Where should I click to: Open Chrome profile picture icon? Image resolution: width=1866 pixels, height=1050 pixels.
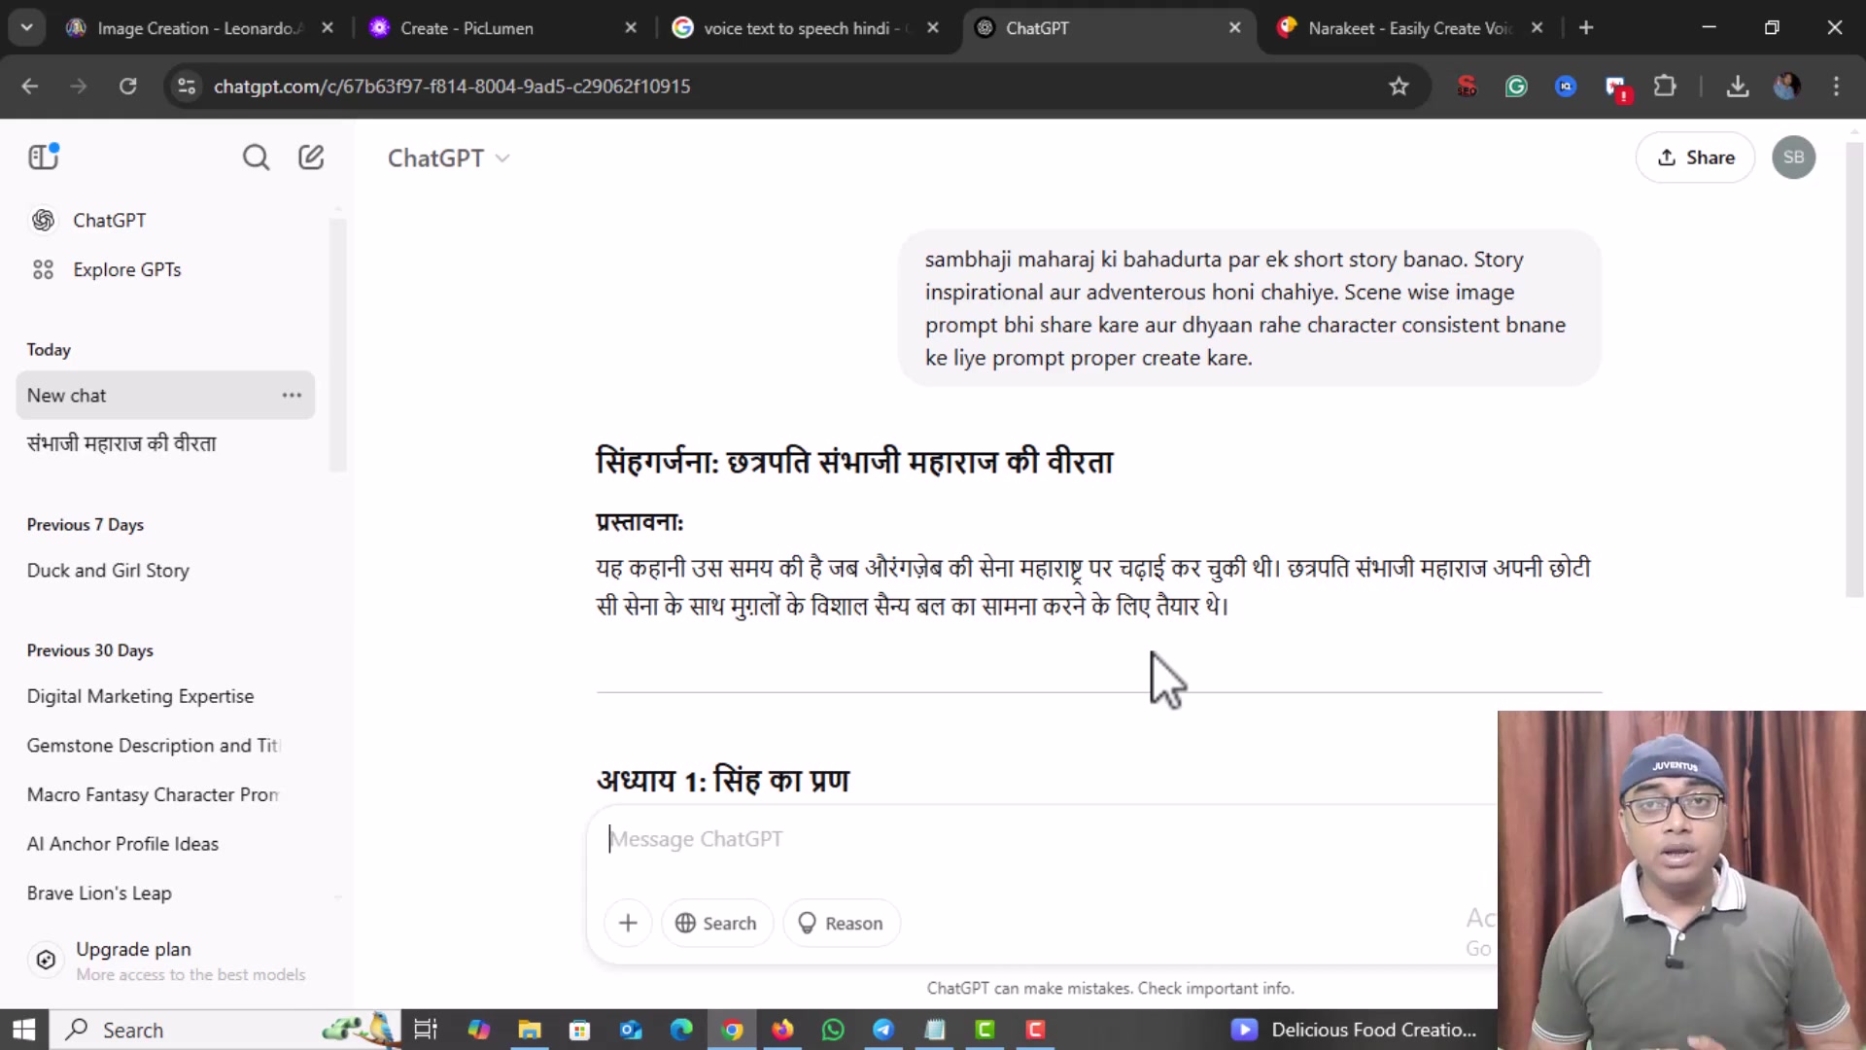(1786, 87)
